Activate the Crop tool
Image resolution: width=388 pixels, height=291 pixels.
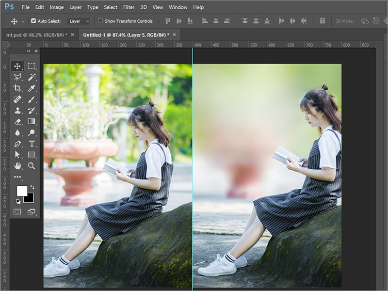[x=17, y=87]
